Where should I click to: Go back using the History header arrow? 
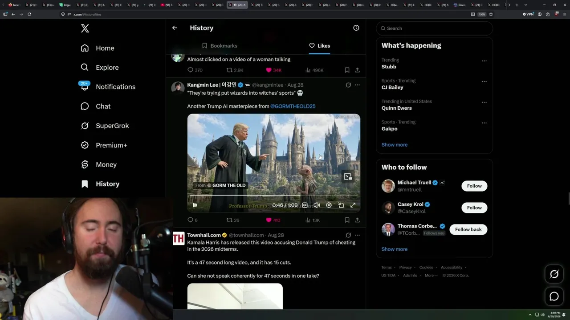point(175,28)
